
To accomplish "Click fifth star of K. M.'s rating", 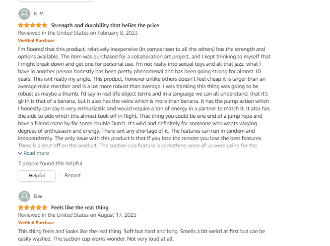I will pyautogui.click(x=45, y=25).
